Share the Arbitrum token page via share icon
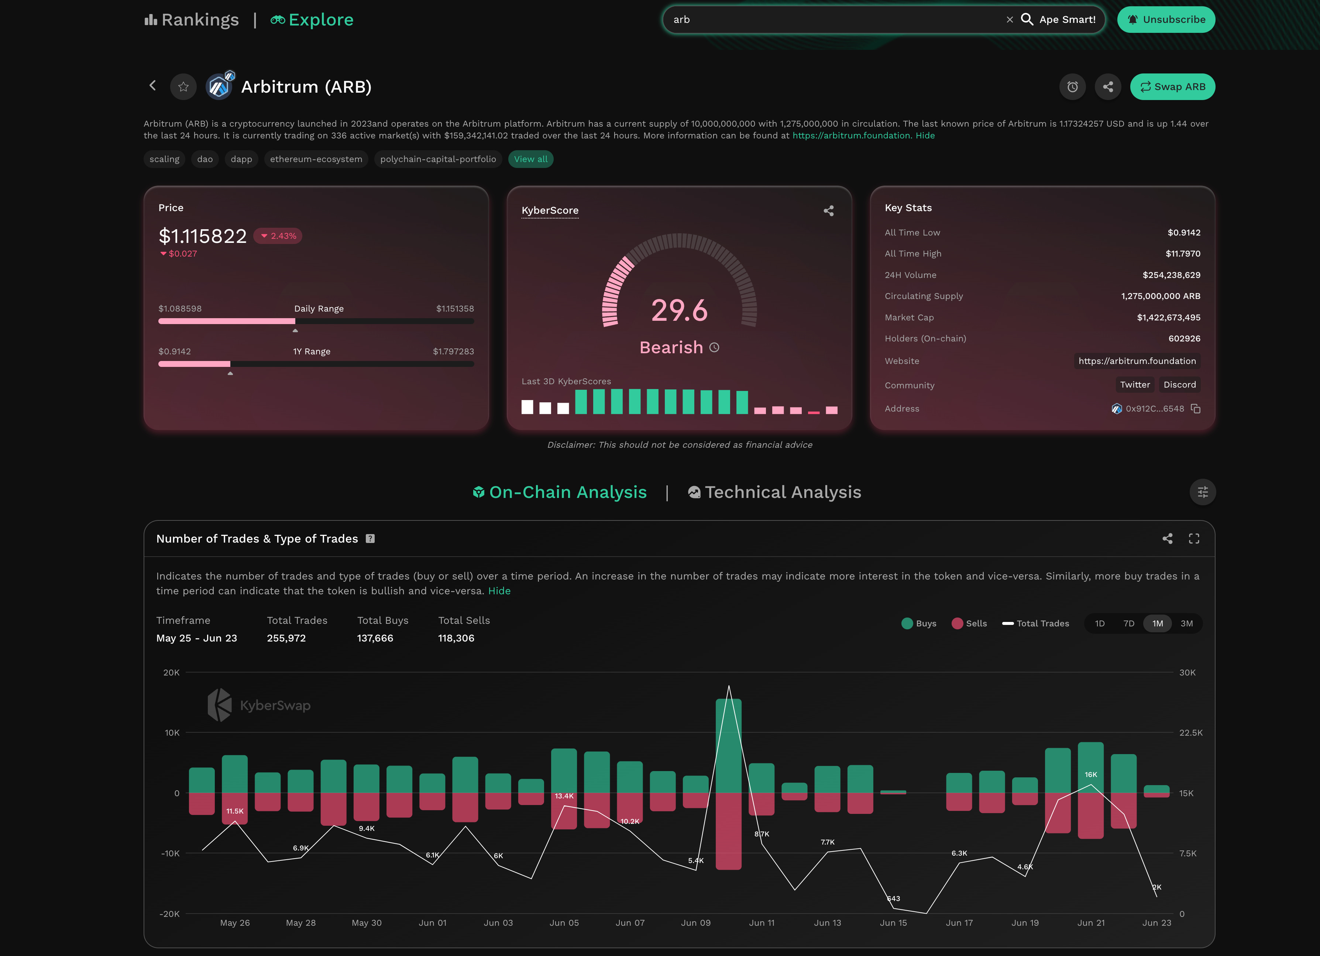The image size is (1320, 956). click(x=1108, y=86)
